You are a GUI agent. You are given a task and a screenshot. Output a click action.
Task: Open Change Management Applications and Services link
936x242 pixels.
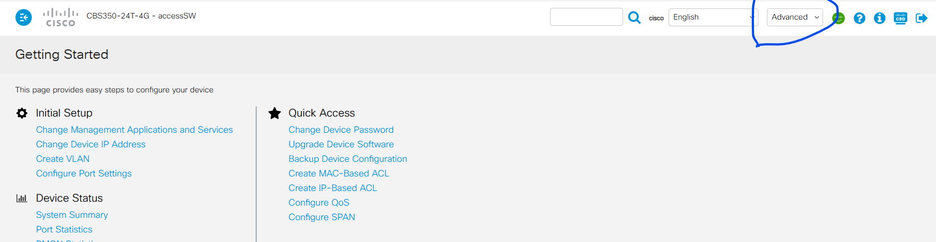pos(134,130)
